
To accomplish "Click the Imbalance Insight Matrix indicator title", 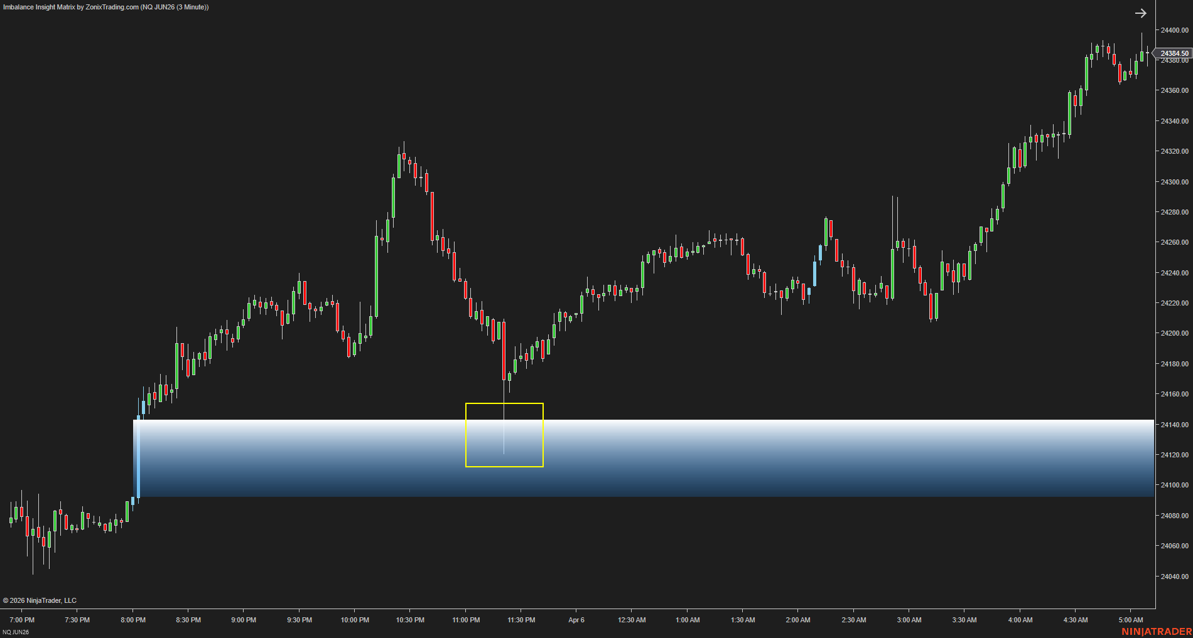I will coord(105,7).
